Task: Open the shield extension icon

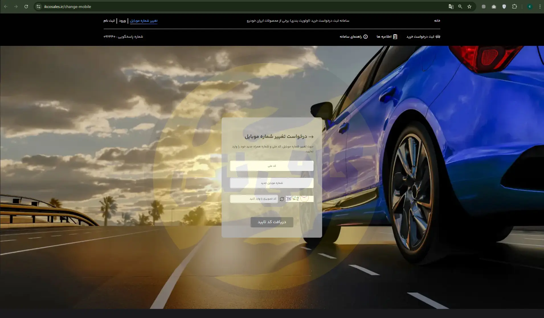Action: coord(504,7)
